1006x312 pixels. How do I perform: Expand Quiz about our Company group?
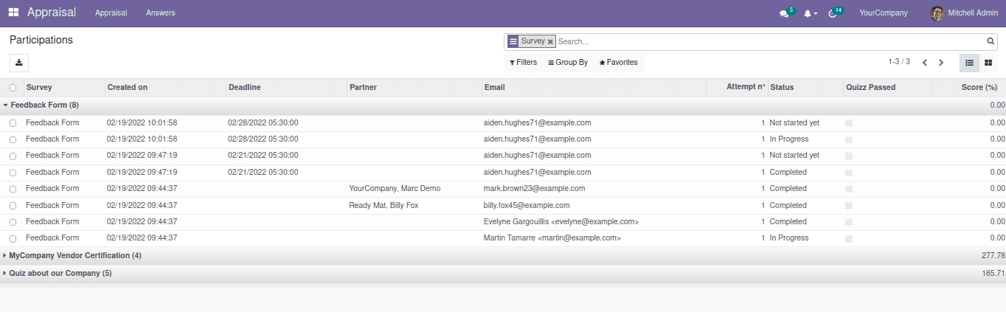(59, 273)
